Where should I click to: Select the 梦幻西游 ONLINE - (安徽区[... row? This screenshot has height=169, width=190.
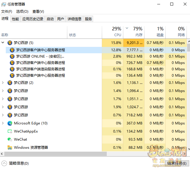pyautogui.click(x=96, y=56)
